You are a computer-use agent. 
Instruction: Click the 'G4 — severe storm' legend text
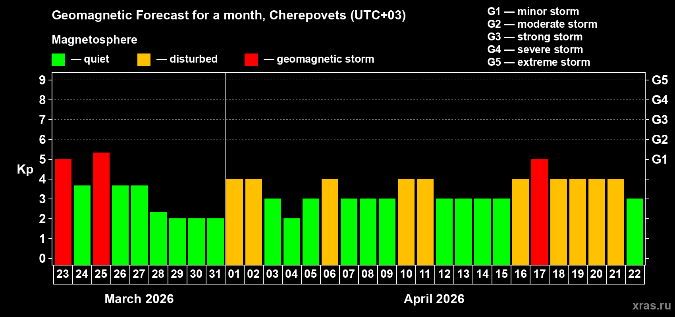[x=535, y=50]
